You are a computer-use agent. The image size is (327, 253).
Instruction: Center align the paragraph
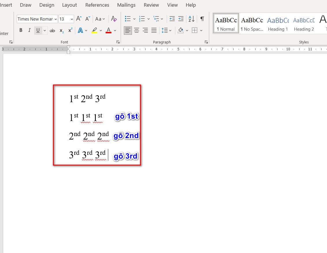point(137,30)
